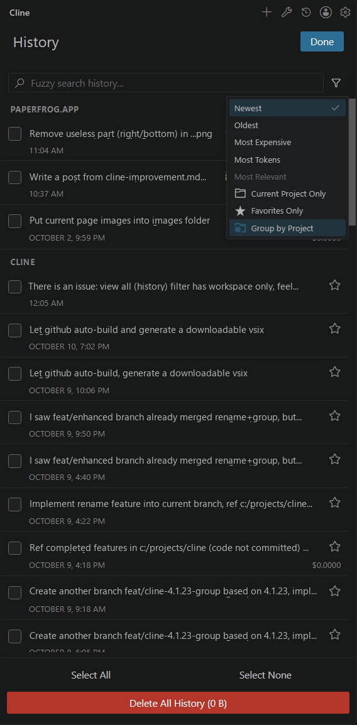The width and height of the screenshot is (357, 725).
Task: Star "Let github auto-build, generate" task
Action: point(335,372)
